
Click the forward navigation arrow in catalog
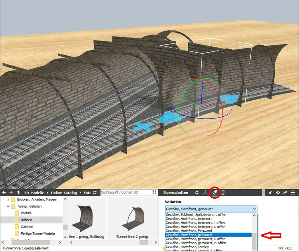point(11,192)
